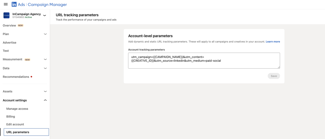Select Edit account in sidebar
This screenshot has height=139, width=325.
[15, 124]
